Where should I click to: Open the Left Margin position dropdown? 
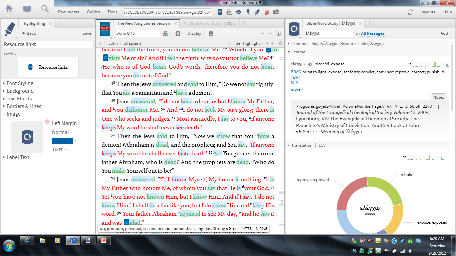point(66,123)
